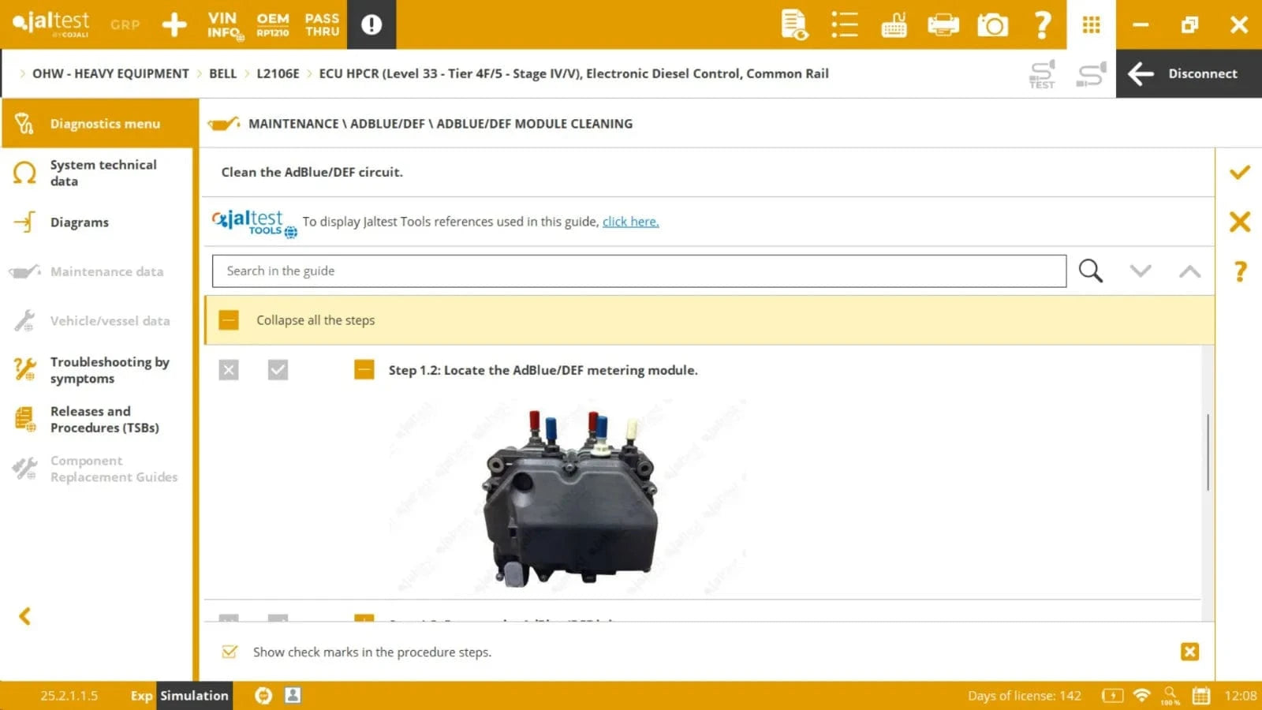Collapse Step 1.2 with minus icon

[364, 369]
